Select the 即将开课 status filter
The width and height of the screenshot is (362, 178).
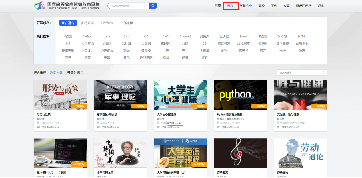[x=87, y=23]
